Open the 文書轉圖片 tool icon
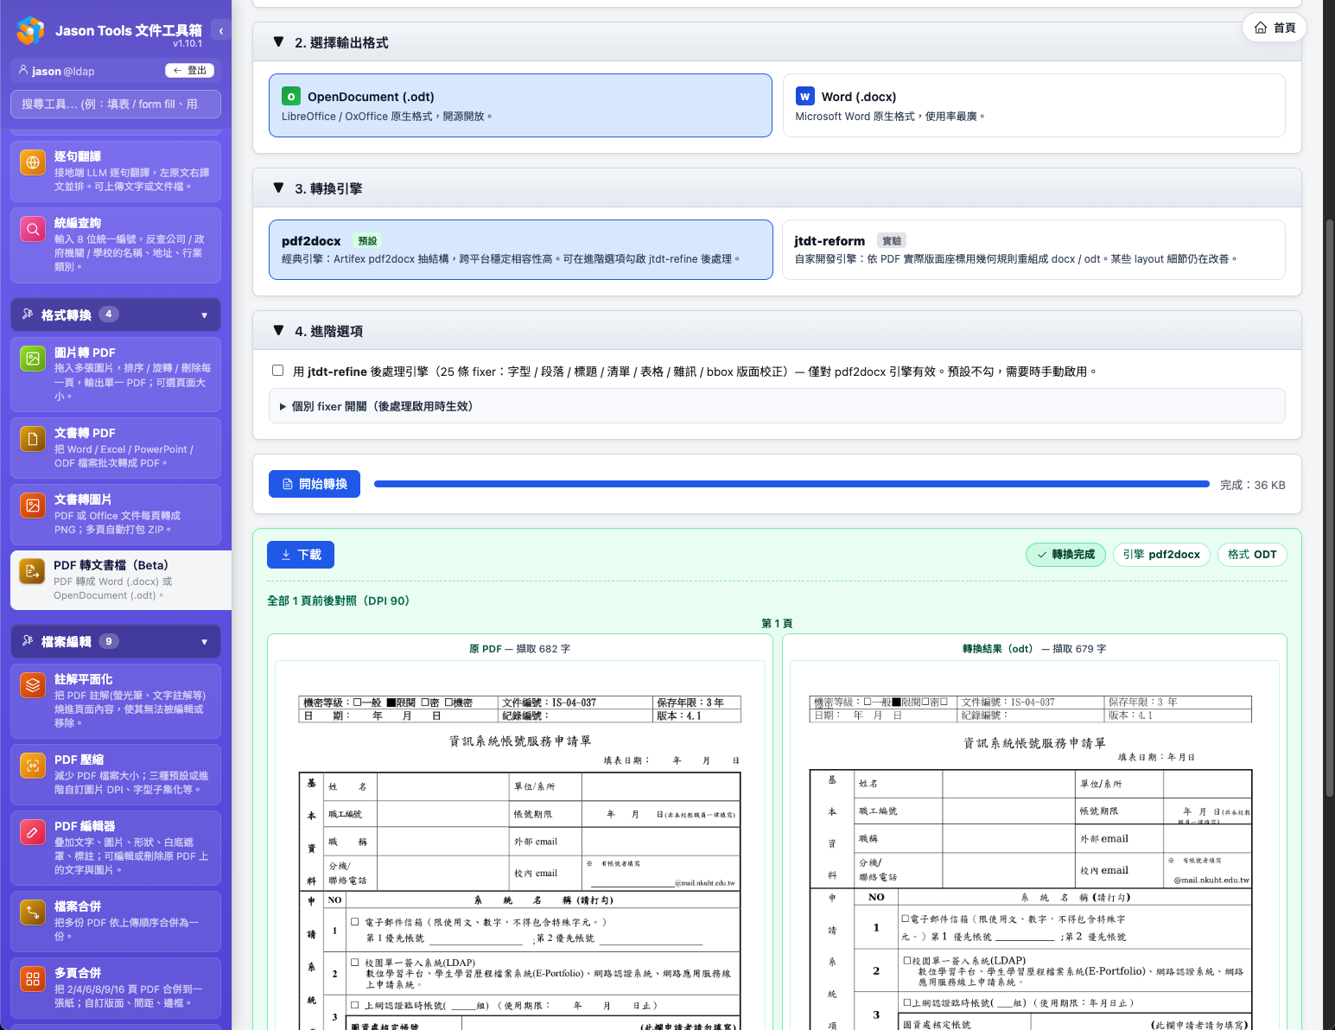Image resolution: width=1335 pixels, height=1030 pixels. click(33, 505)
